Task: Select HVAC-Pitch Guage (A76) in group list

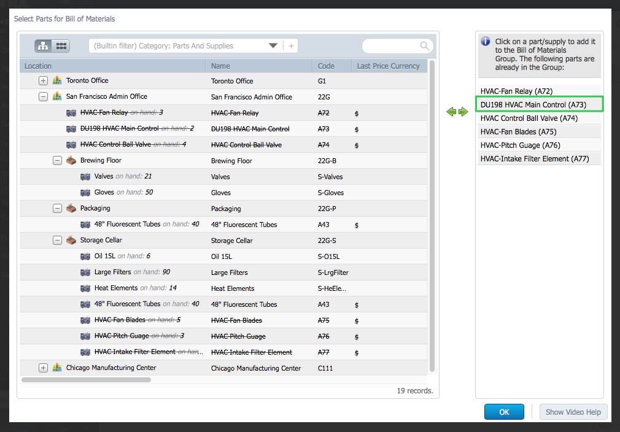Action: [x=540, y=145]
